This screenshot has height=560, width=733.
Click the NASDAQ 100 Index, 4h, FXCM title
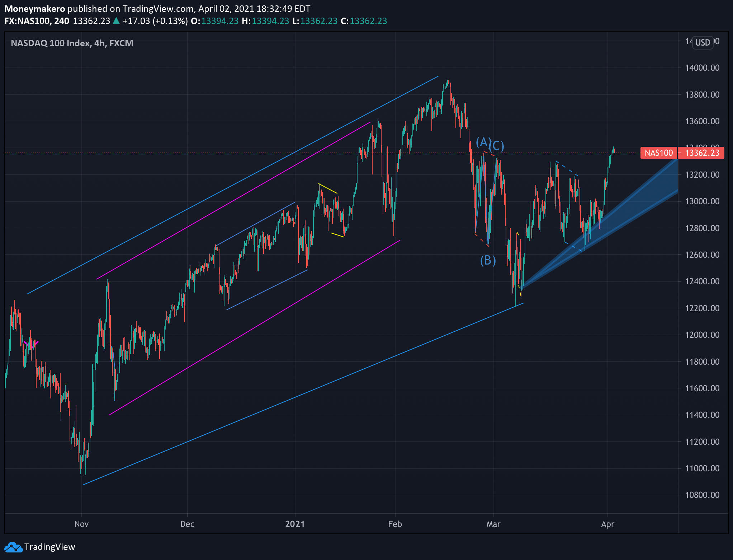72,43
